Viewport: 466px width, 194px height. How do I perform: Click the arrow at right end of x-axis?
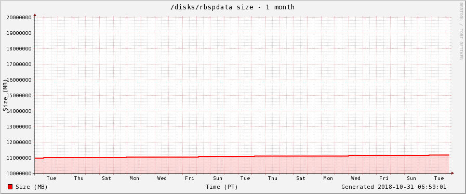(452, 173)
